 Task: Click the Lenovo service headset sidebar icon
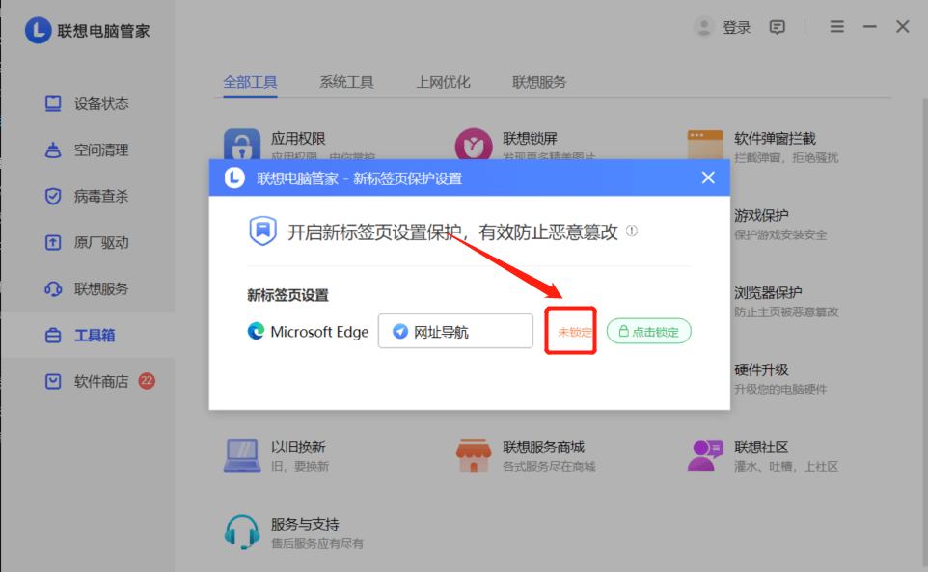53,288
